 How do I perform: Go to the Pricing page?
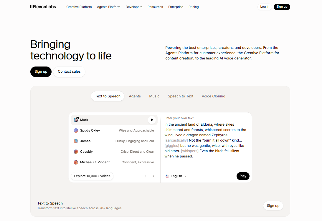[194, 7]
